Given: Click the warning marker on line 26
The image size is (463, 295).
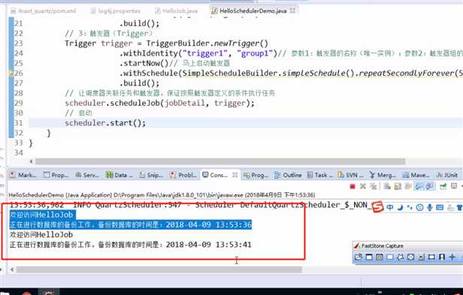Looking at the screenshot, I should point(11,73).
